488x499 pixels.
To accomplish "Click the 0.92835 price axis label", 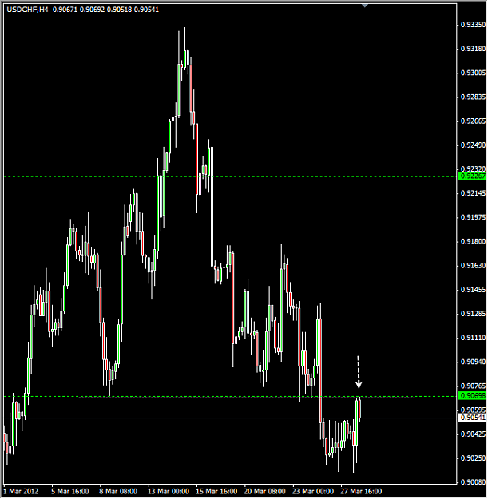I will click(x=474, y=97).
